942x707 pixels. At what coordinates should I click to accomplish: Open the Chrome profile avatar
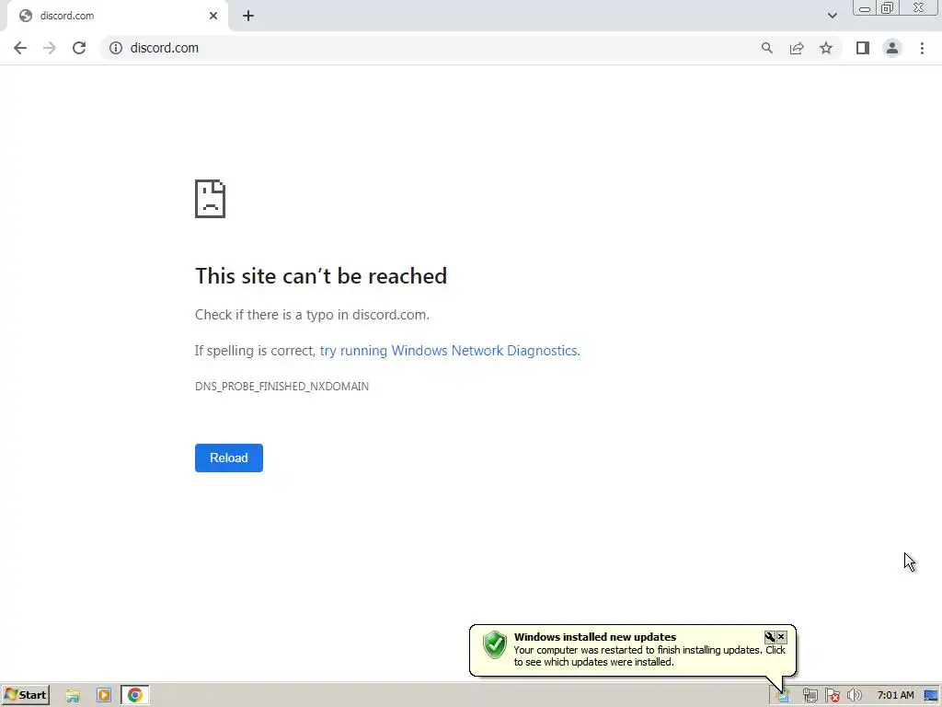coord(892,48)
